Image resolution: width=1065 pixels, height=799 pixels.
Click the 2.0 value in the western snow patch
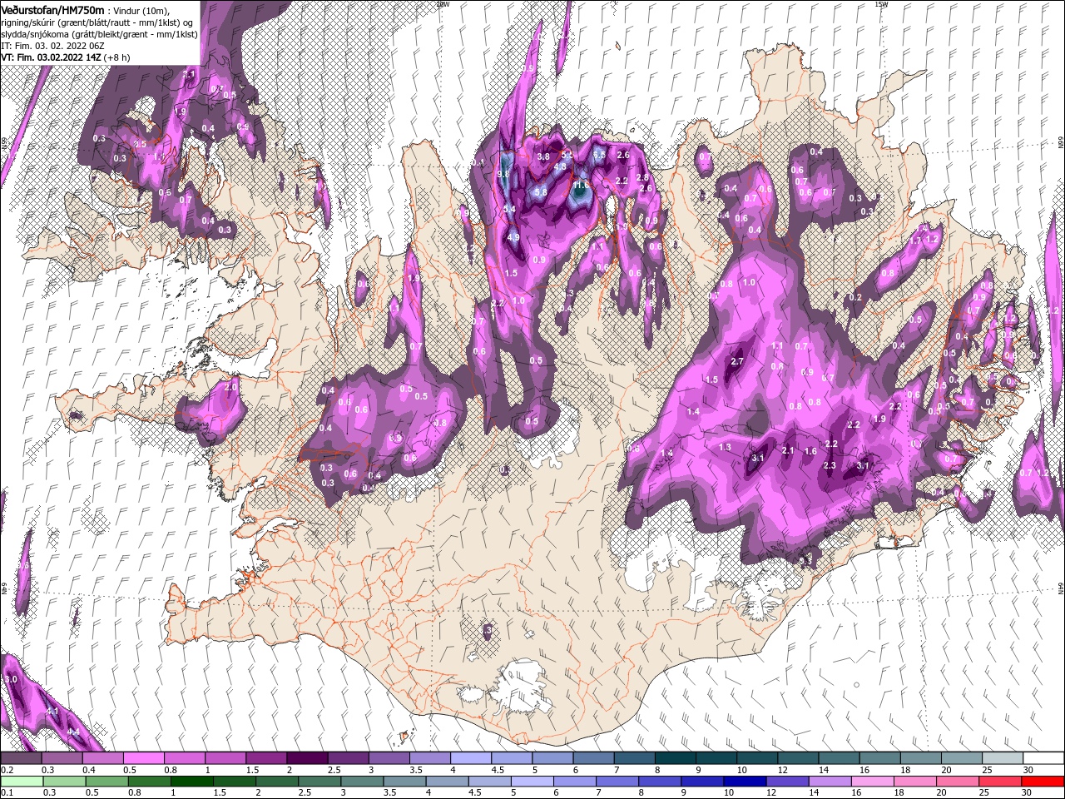coord(231,387)
